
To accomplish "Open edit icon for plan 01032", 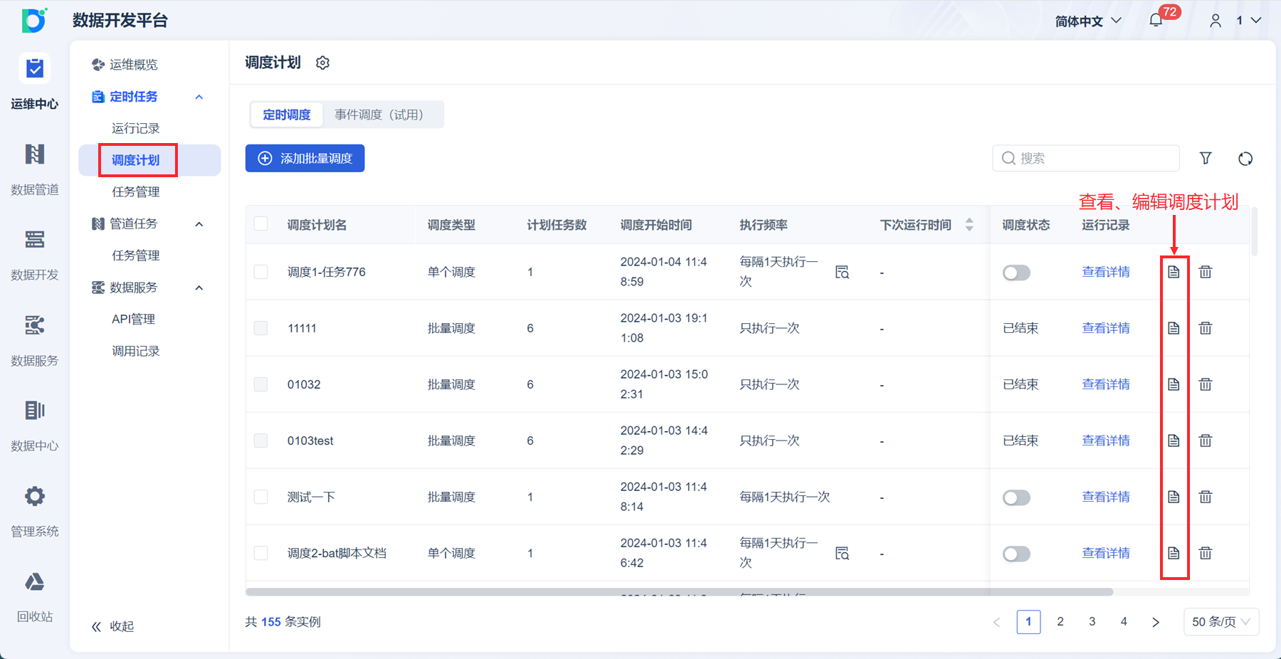I will tap(1174, 384).
